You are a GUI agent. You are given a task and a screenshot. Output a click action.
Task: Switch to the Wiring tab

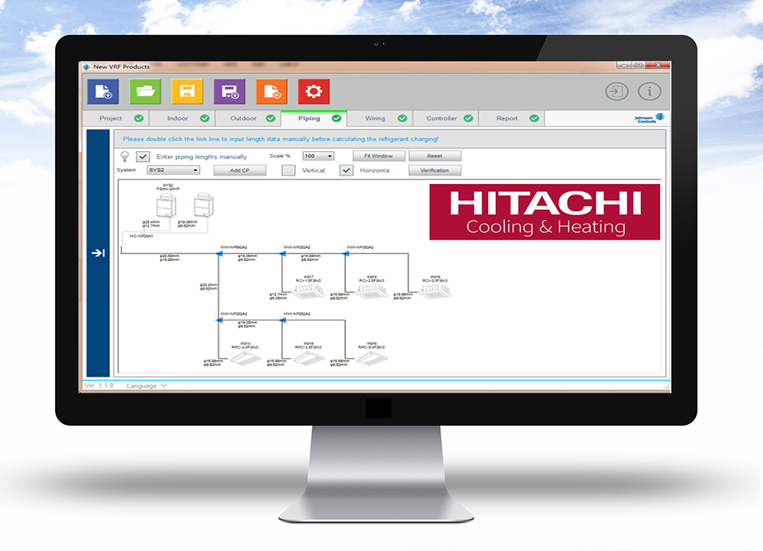coord(375,118)
